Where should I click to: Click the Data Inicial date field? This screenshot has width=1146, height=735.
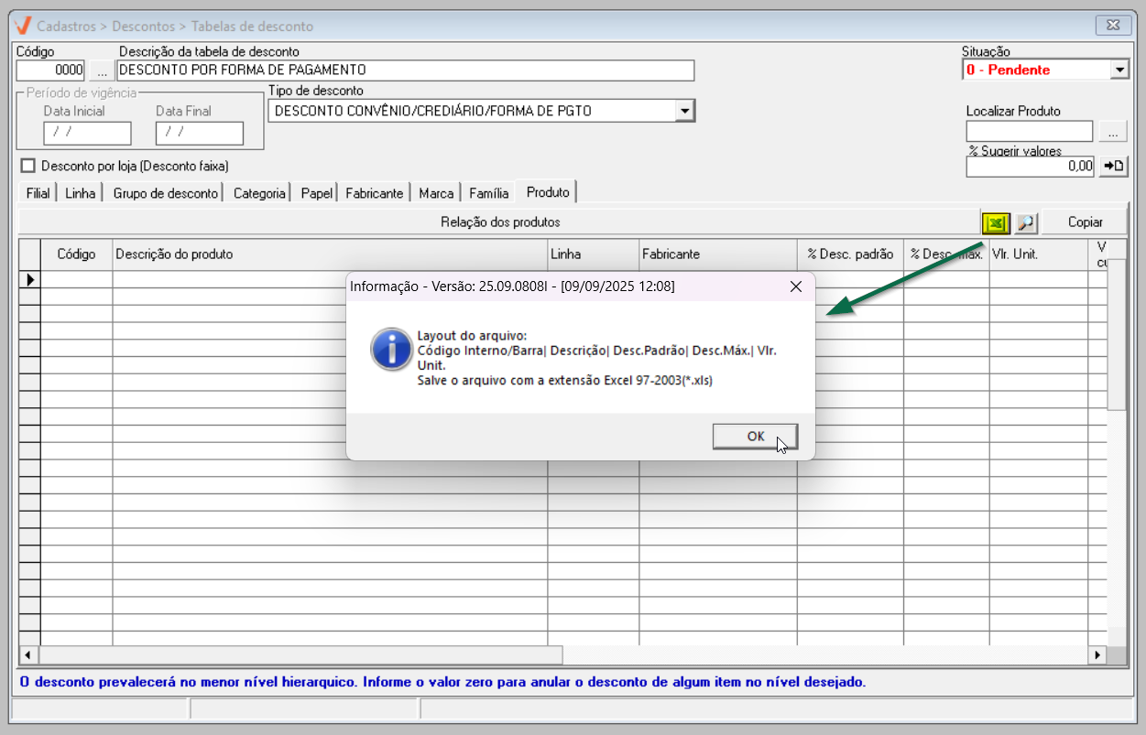pyautogui.click(x=87, y=133)
